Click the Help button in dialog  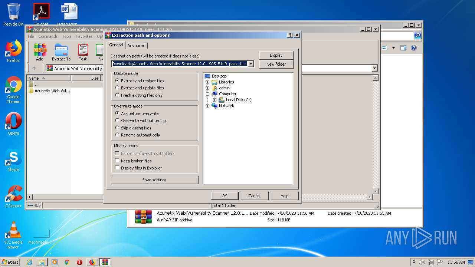tap(284, 196)
